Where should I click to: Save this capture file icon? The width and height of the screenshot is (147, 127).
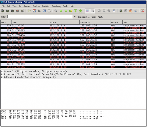point(34,11)
